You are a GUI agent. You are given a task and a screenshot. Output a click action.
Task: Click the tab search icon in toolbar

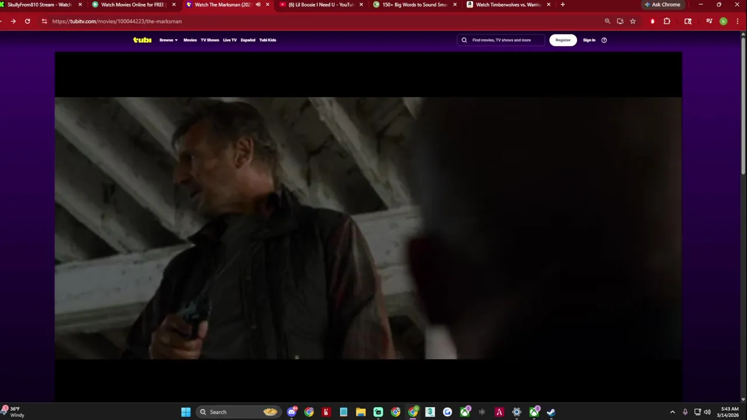688,21
